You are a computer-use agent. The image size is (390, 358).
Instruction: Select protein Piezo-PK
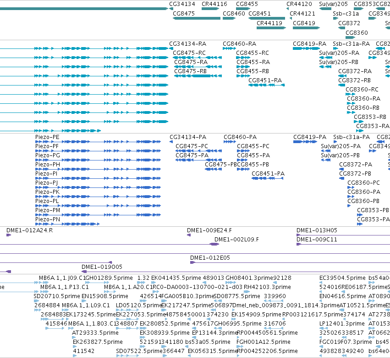pyautogui.click(x=48, y=192)
